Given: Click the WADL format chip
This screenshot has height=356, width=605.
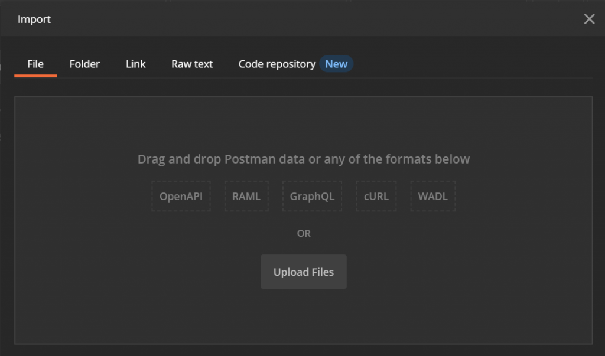Looking at the screenshot, I should pyautogui.click(x=433, y=197).
